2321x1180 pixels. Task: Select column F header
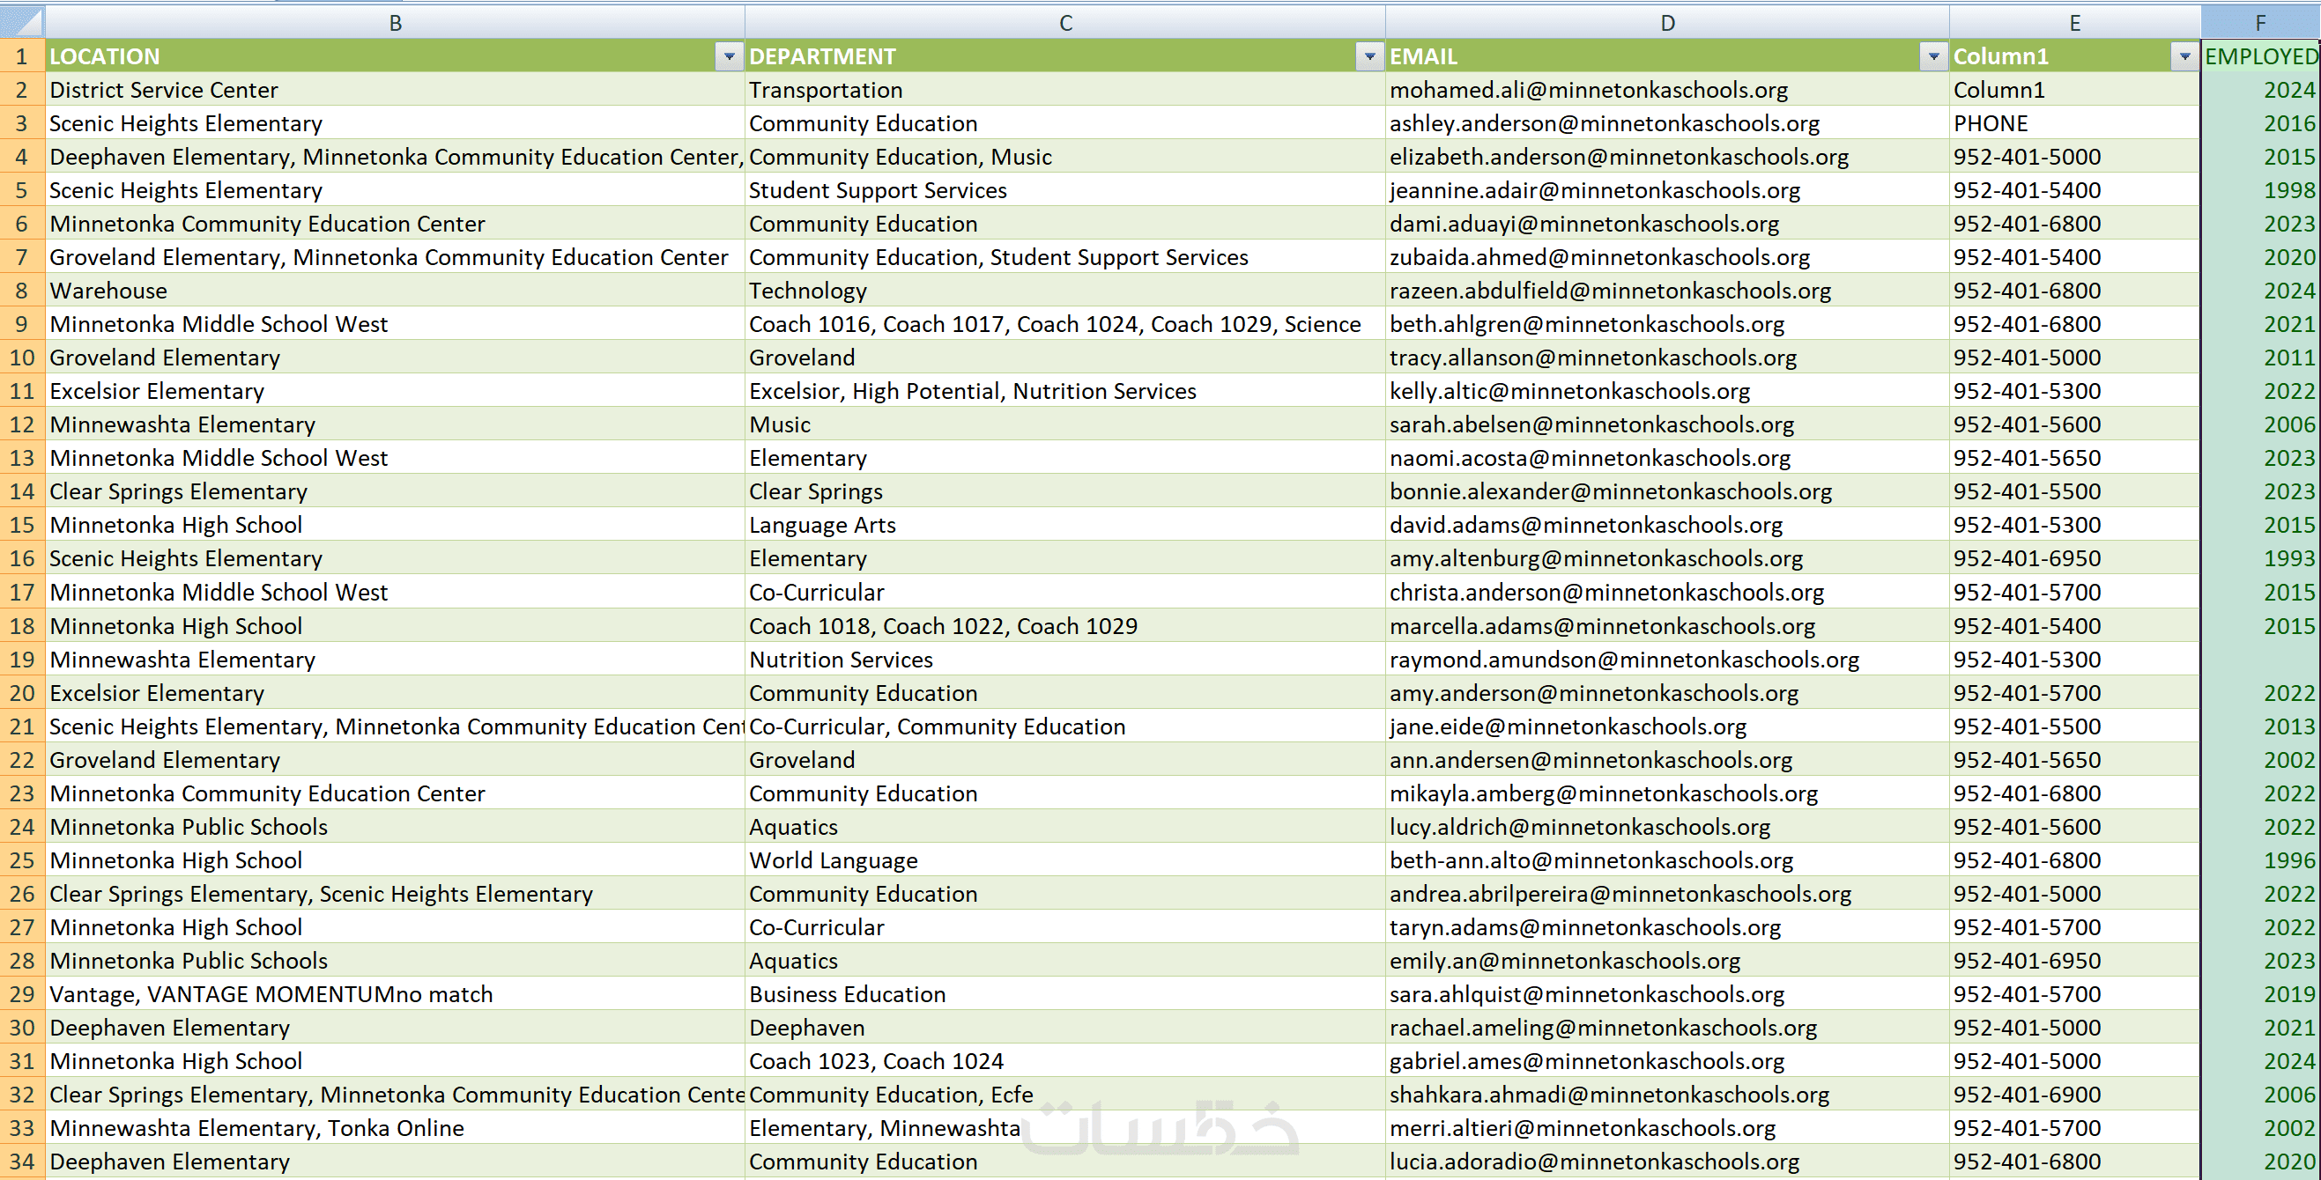pos(2259,23)
